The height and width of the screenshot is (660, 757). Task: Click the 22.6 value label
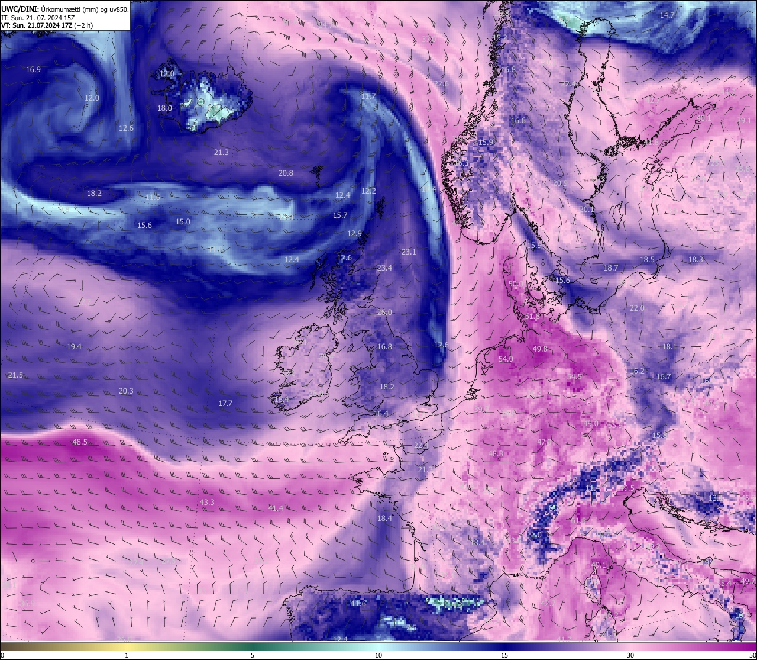click(x=441, y=85)
